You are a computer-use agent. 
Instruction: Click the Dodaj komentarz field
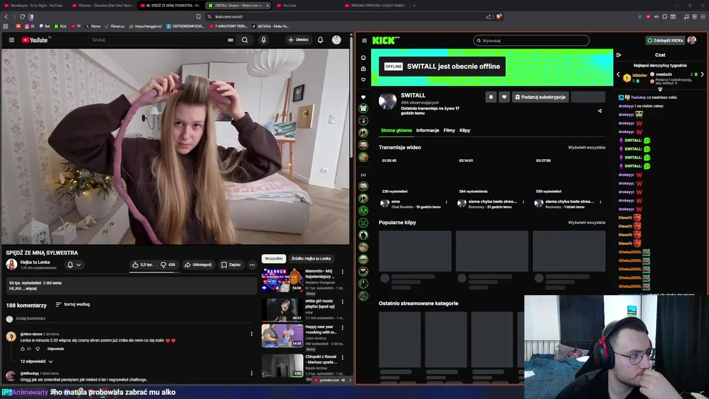(x=133, y=319)
